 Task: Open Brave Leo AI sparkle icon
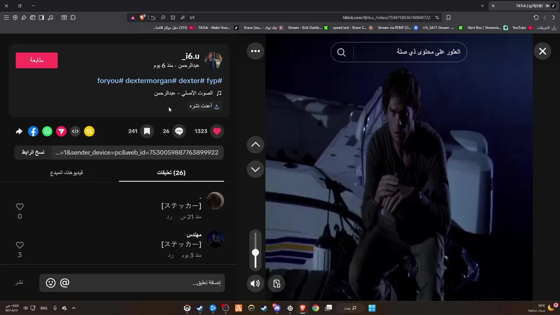[24, 17]
